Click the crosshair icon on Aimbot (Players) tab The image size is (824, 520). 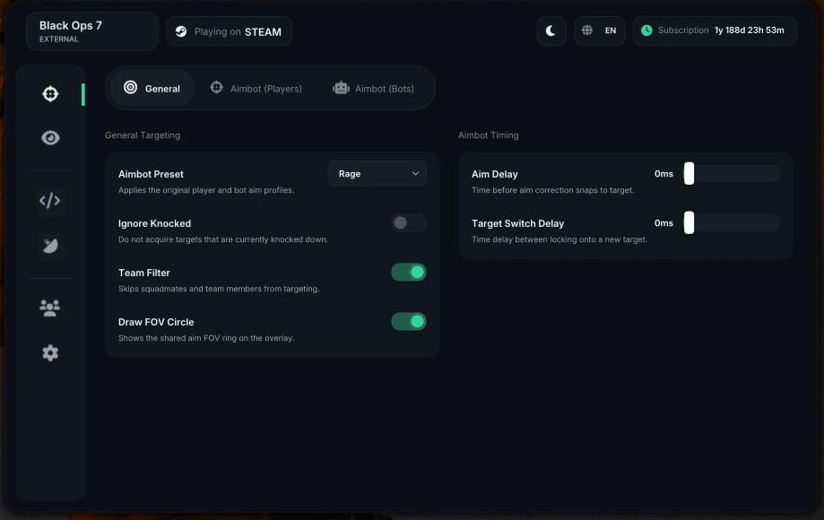pyautogui.click(x=216, y=87)
